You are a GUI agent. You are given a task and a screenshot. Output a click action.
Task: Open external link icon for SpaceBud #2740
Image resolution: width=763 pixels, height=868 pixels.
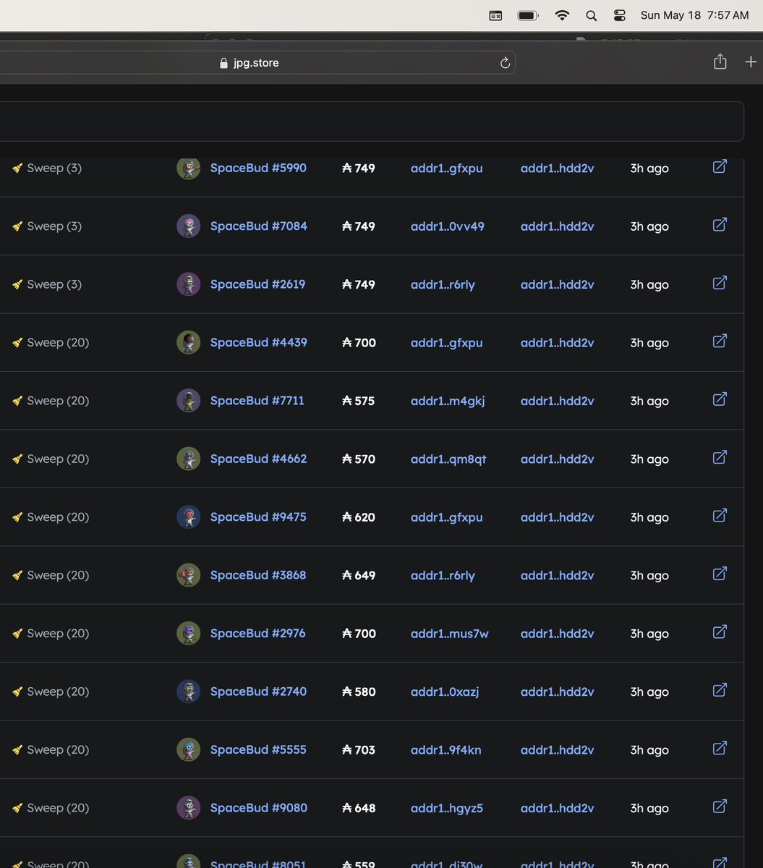pyautogui.click(x=720, y=690)
